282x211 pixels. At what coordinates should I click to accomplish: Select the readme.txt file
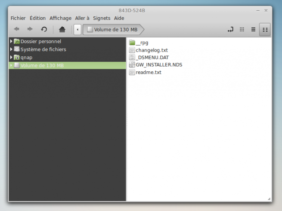[x=148, y=72]
